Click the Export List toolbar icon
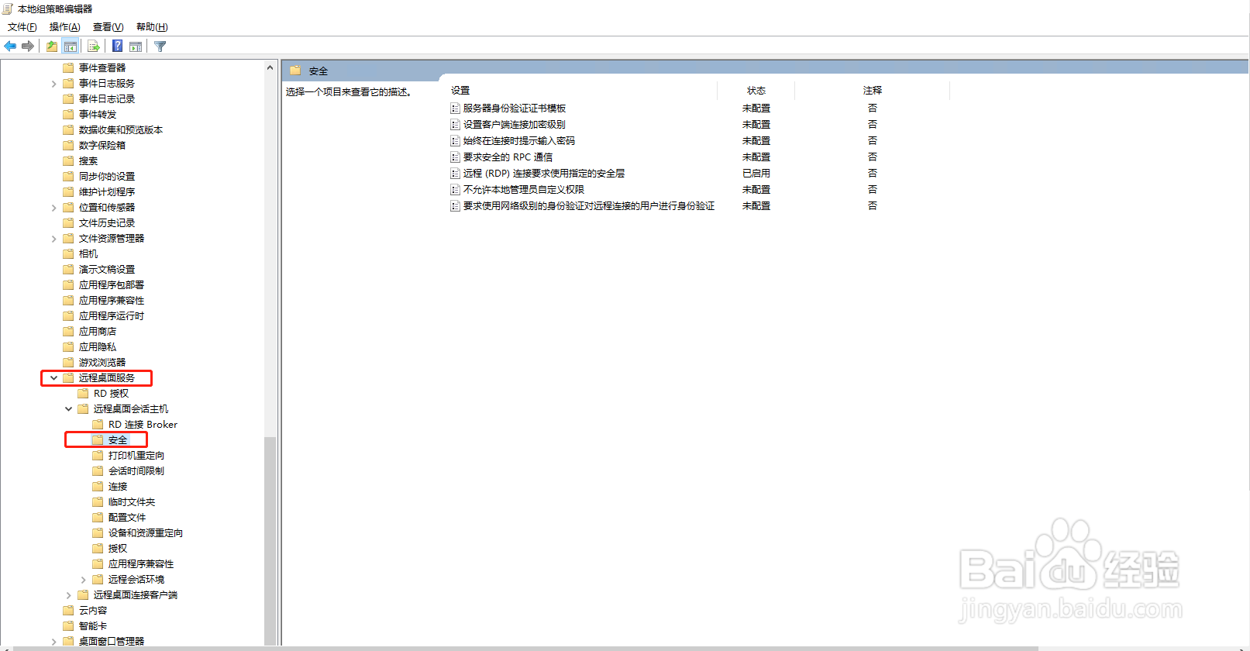Image resolution: width=1250 pixels, height=651 pixels. coord(94,46)
